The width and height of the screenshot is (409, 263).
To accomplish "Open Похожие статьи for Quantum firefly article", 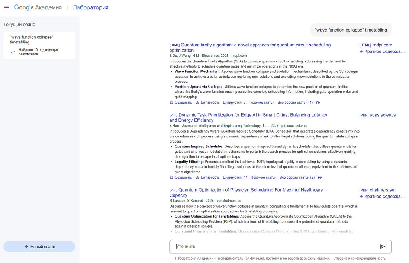I will tap(261, 103).
